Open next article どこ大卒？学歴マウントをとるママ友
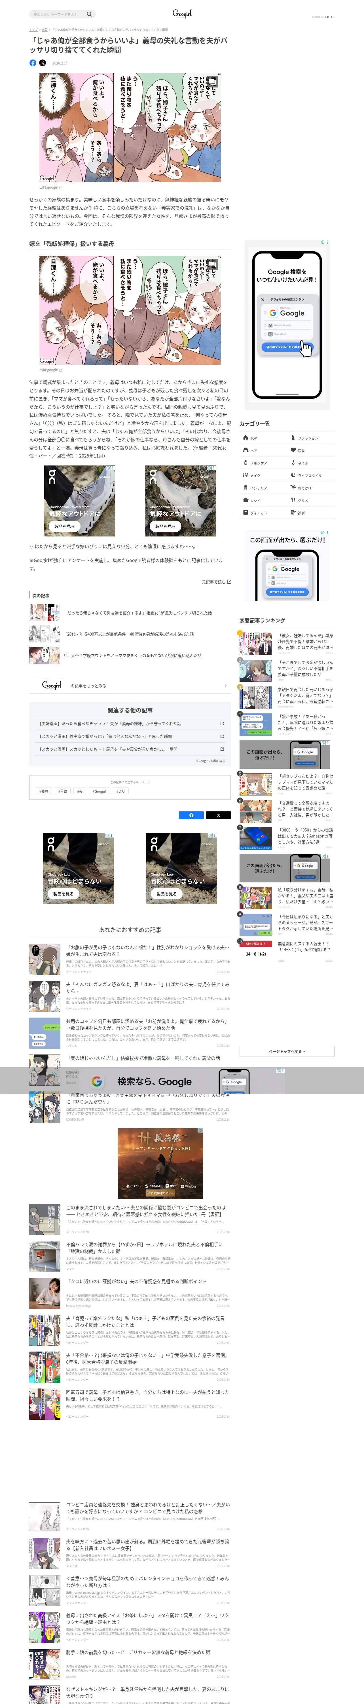 130,655
